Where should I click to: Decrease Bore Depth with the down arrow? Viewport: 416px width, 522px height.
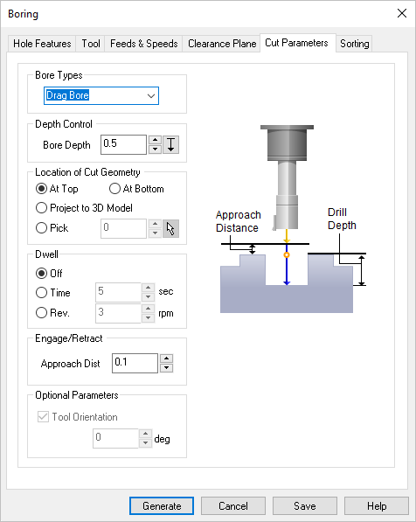[x=155, y=150]
